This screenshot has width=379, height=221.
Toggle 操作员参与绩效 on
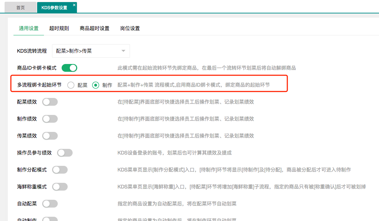(65, 153)
